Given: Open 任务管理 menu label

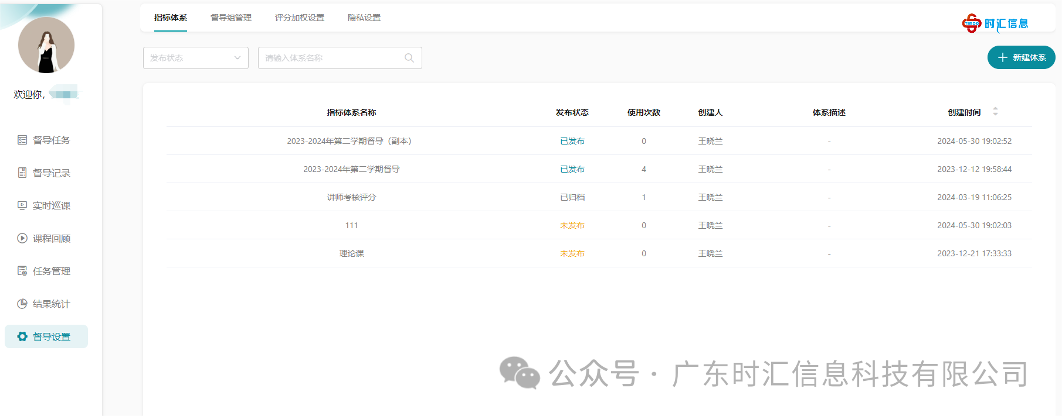Looking at the screenshot, I should pos(52,271).
